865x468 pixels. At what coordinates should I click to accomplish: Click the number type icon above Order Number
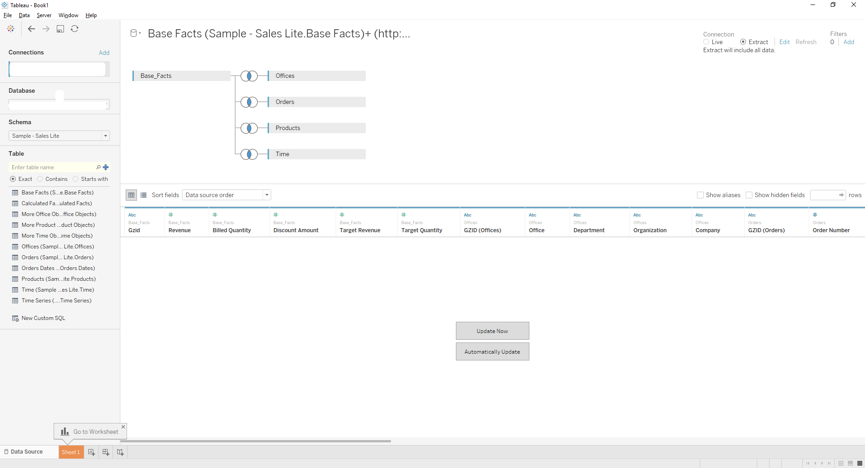click(815, 215)
